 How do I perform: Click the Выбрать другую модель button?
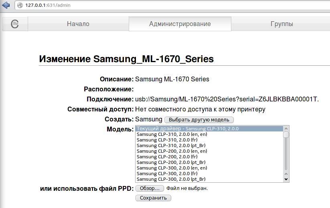(x=199, y=120)
